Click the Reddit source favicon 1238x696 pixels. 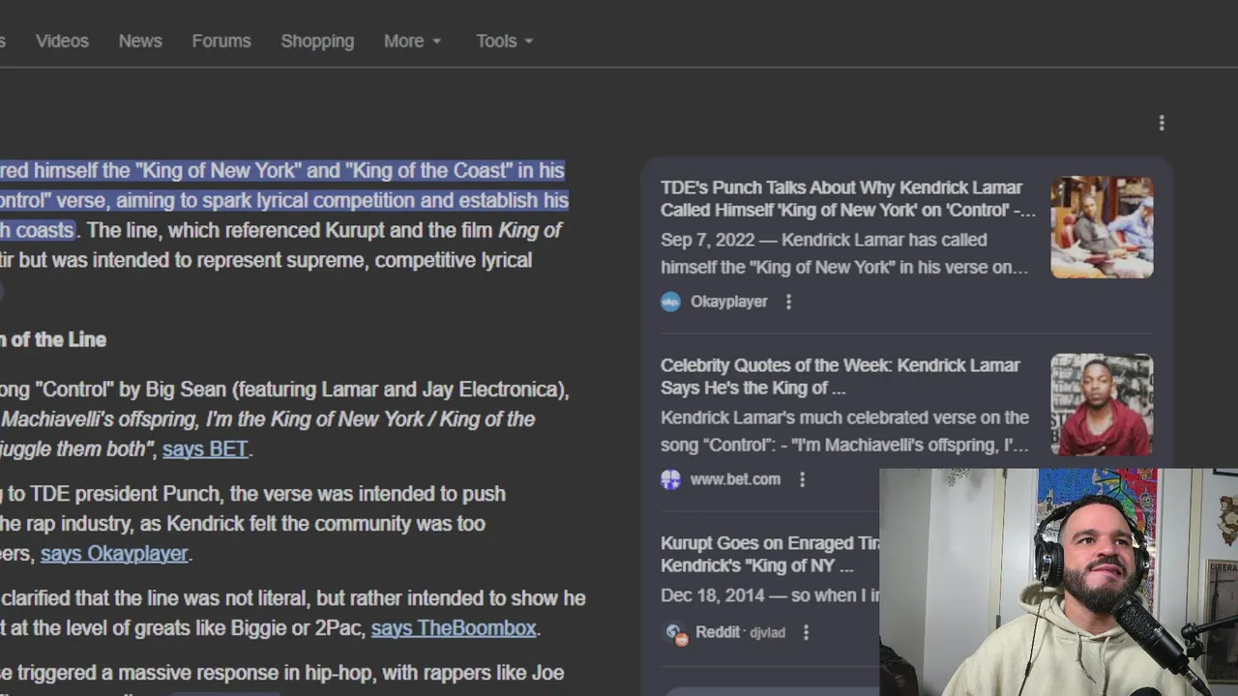(x=675, y=632)
